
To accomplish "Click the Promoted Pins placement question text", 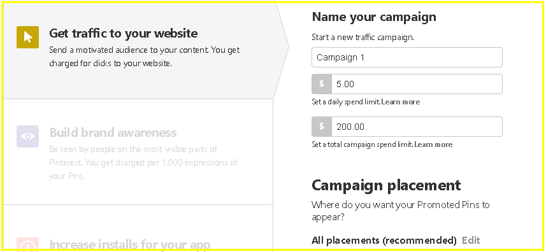I will [401, 211].
